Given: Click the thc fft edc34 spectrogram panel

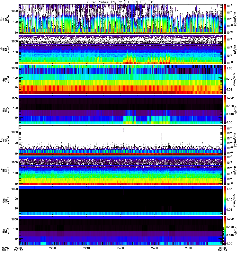Looking at the screenshot, I should coord(121,139).
